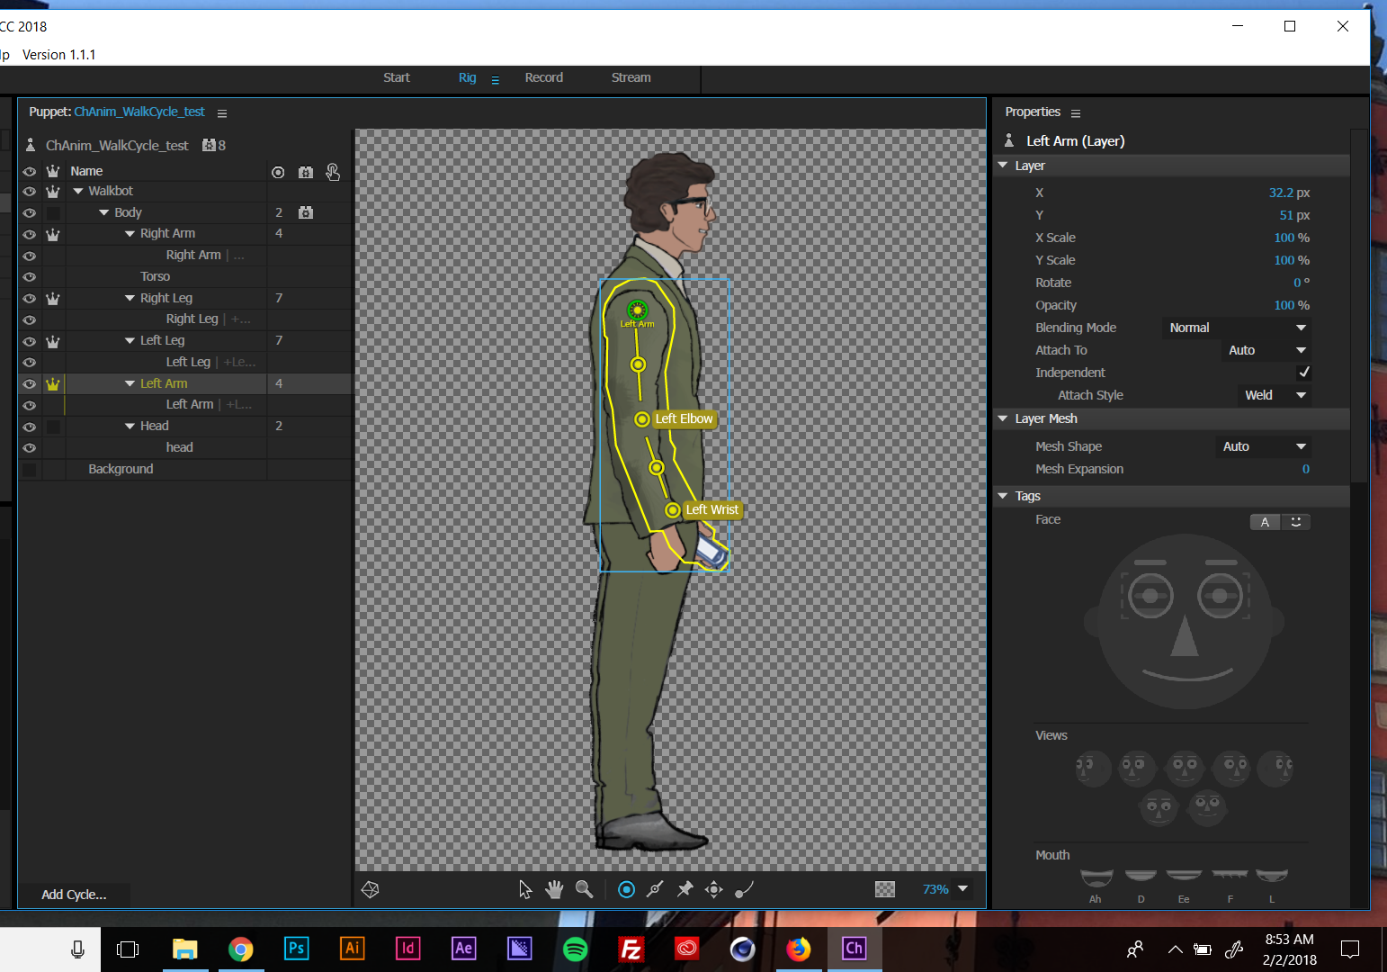Tag the Ee mouth viseme
Screen dimensions: 1387x972
[x=1184, y=876]
